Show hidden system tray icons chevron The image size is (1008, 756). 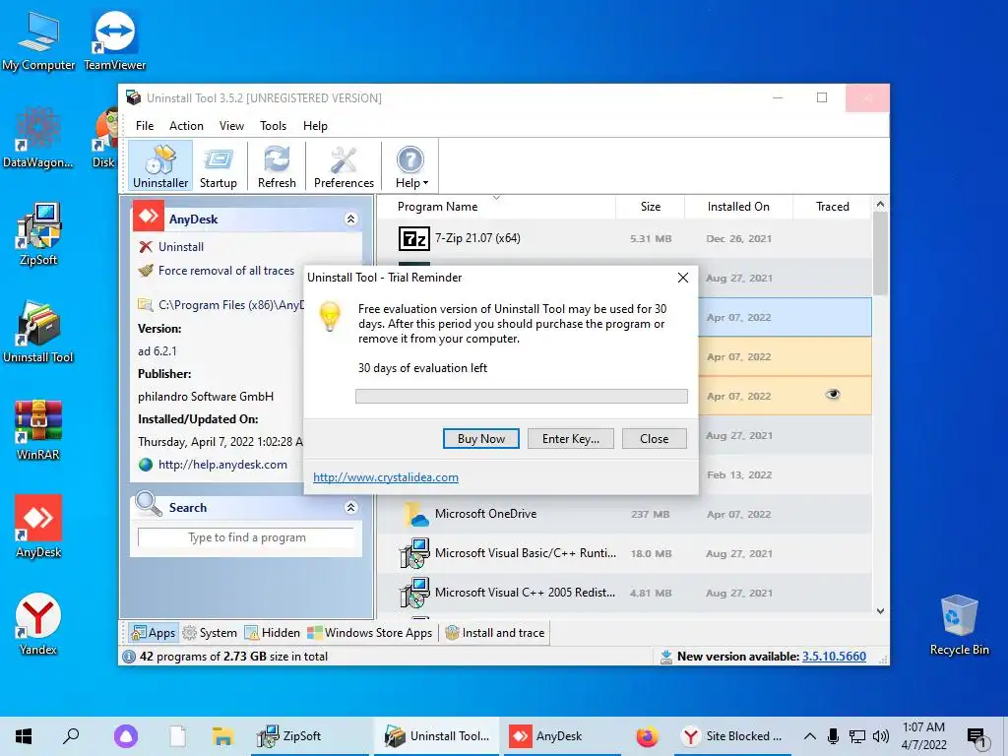[x=810, y=736]
